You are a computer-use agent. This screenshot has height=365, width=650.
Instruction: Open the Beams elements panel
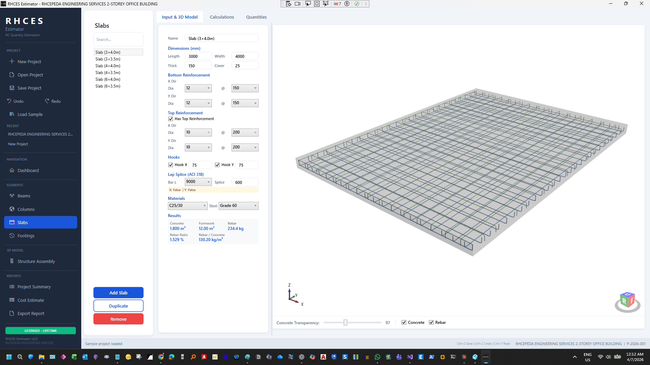click(24, 196)
